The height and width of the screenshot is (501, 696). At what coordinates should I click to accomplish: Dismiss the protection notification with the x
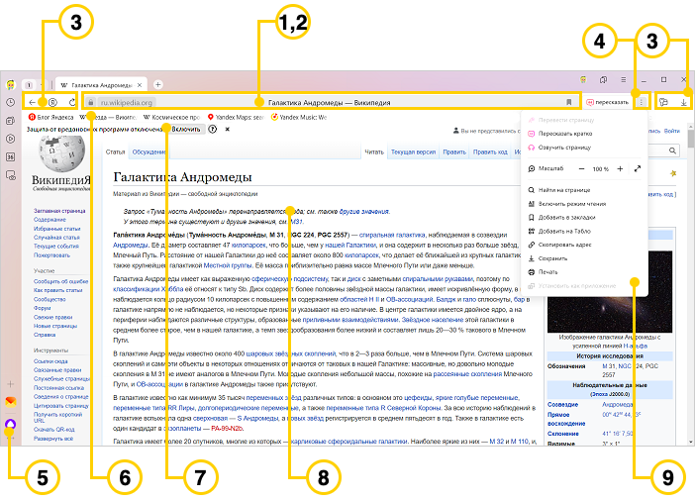(x=228, y=129)
